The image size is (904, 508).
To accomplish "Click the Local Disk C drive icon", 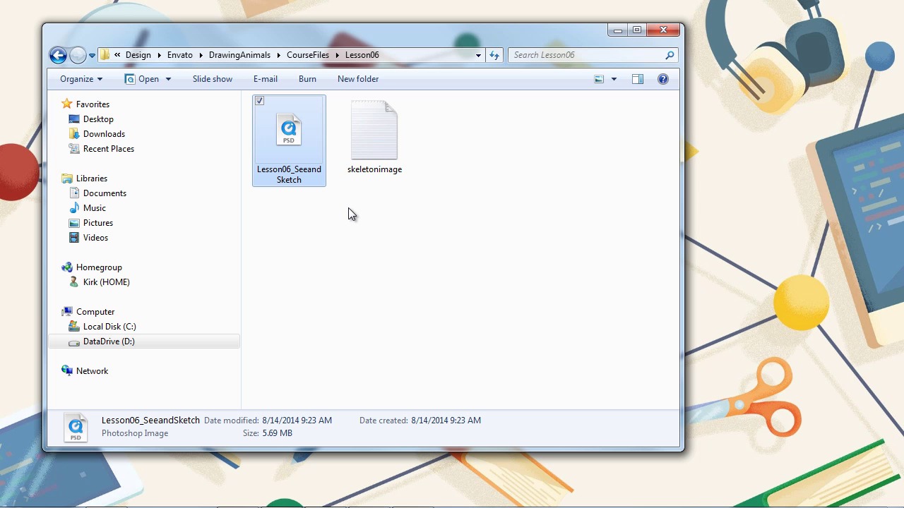I will click(74, 327).
